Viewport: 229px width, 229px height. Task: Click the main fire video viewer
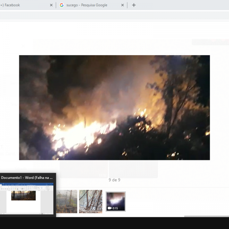click(114, 107)
